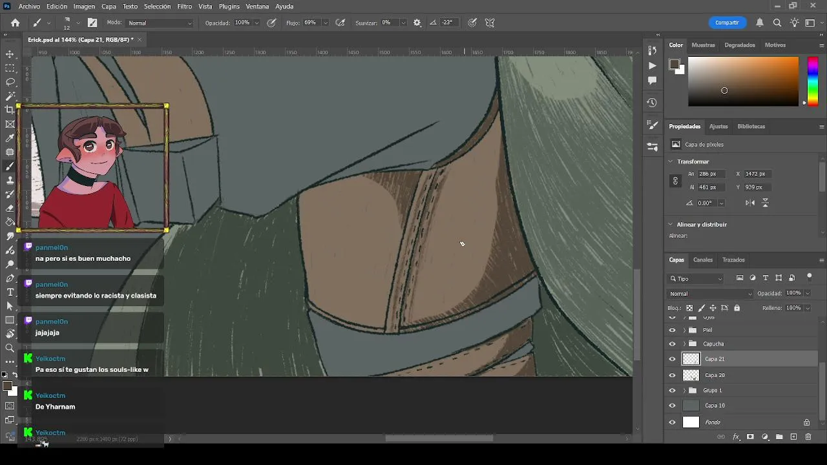
Task: Open layer filter Tipo dropdown
Action: (696, 278)
